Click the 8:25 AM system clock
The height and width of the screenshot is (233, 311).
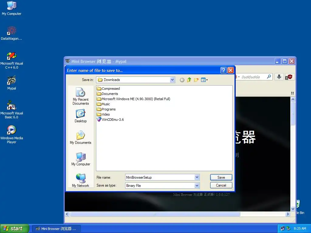pos(300,228)
